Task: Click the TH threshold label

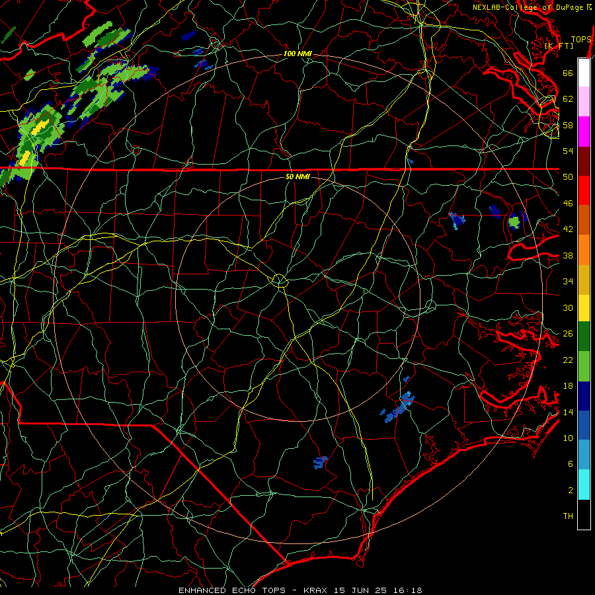Action: [x=568, y=516]
